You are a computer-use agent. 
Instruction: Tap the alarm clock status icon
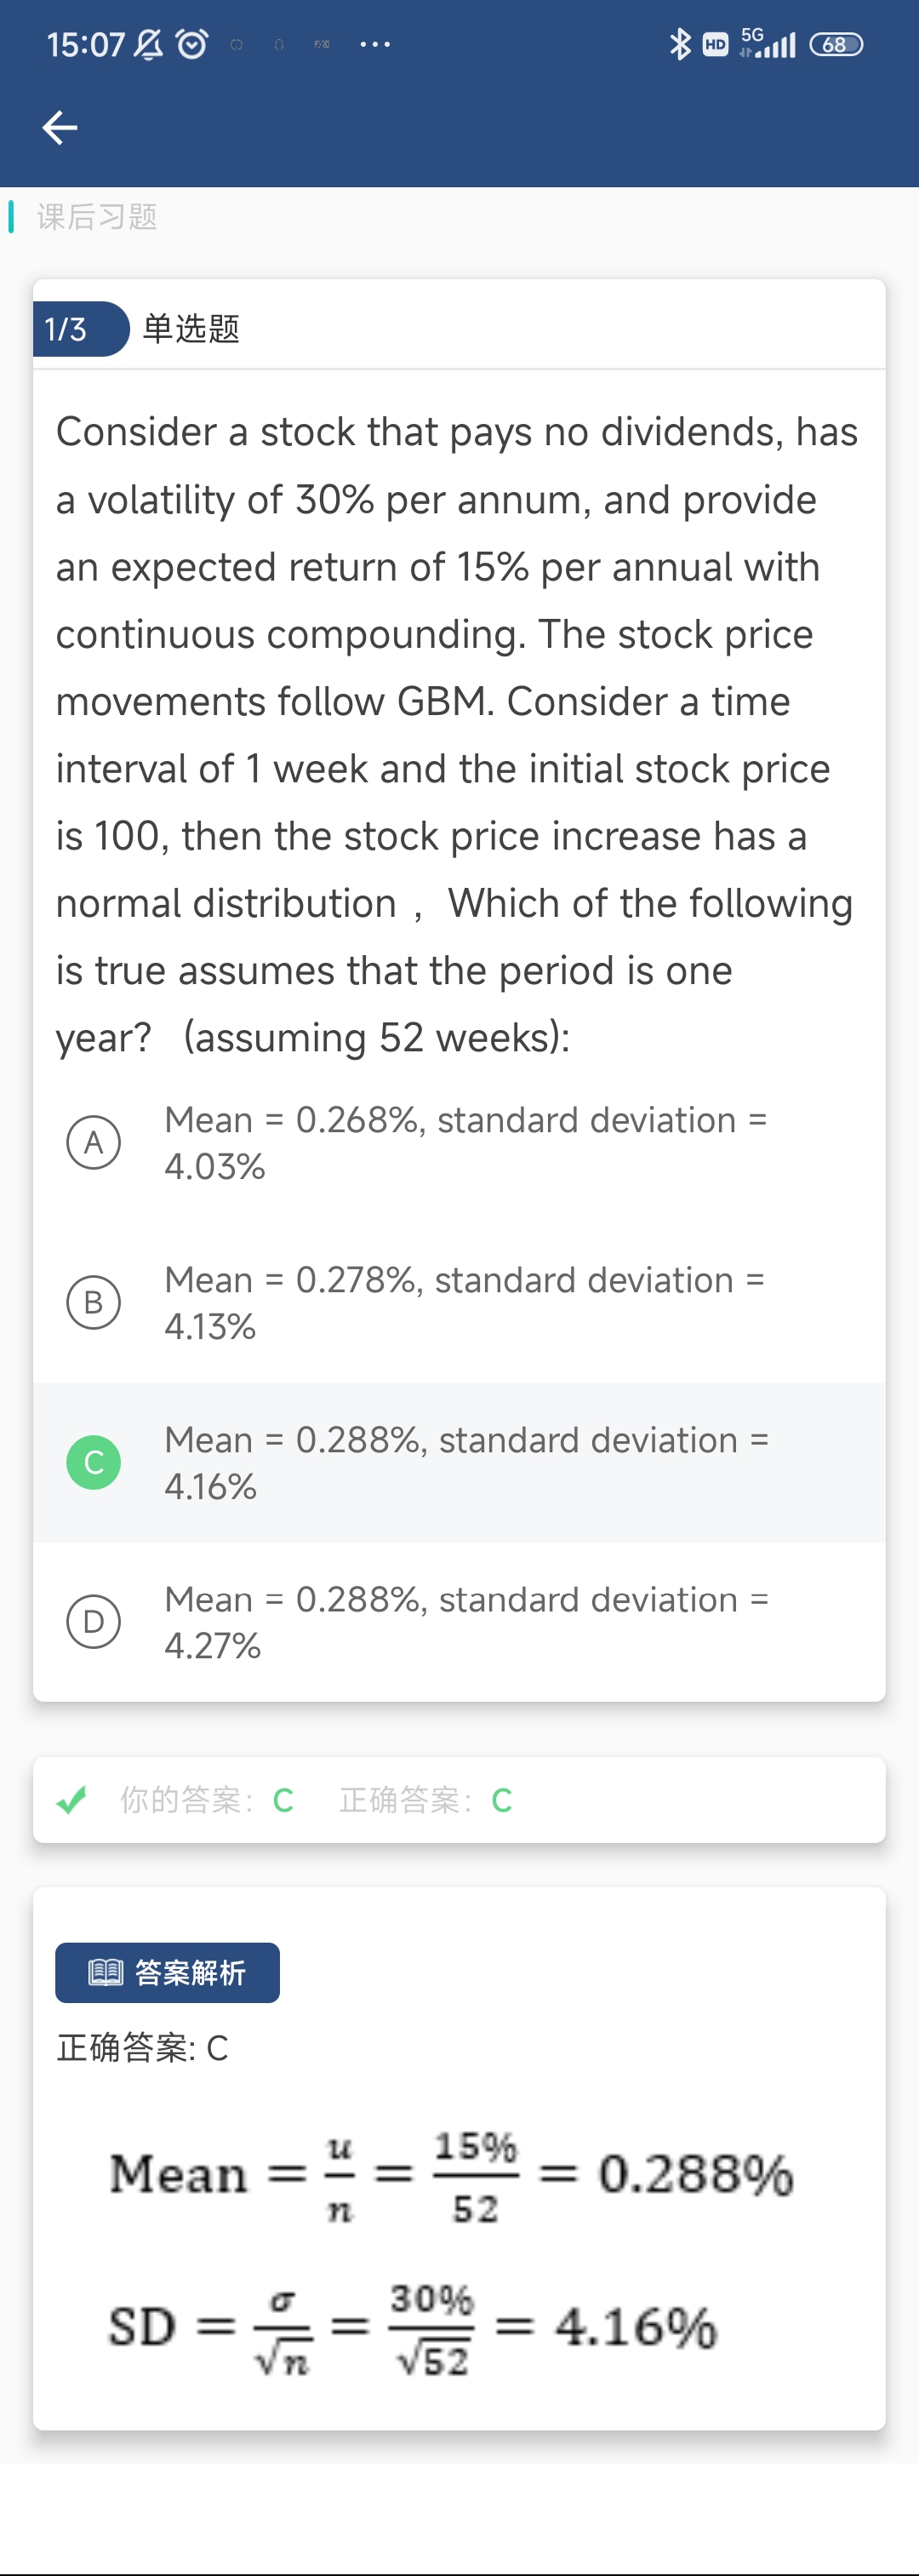click(192, 44)
